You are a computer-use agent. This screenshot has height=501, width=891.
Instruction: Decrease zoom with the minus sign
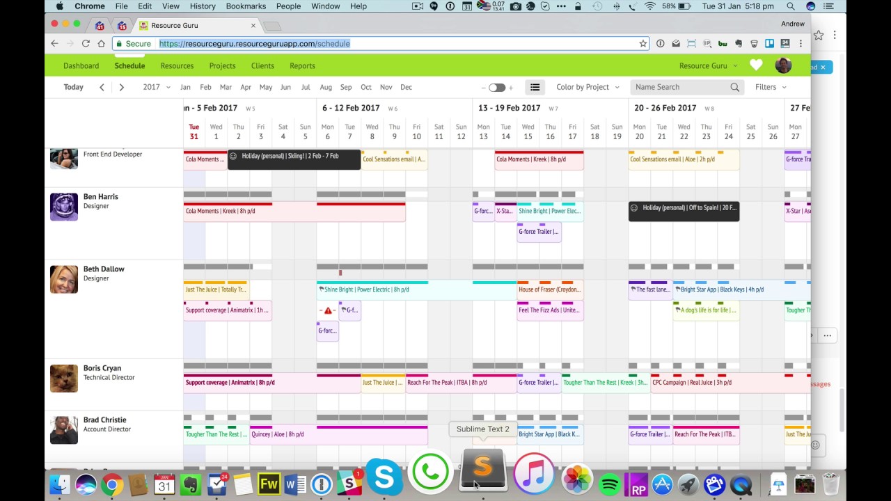click(483, 88)
